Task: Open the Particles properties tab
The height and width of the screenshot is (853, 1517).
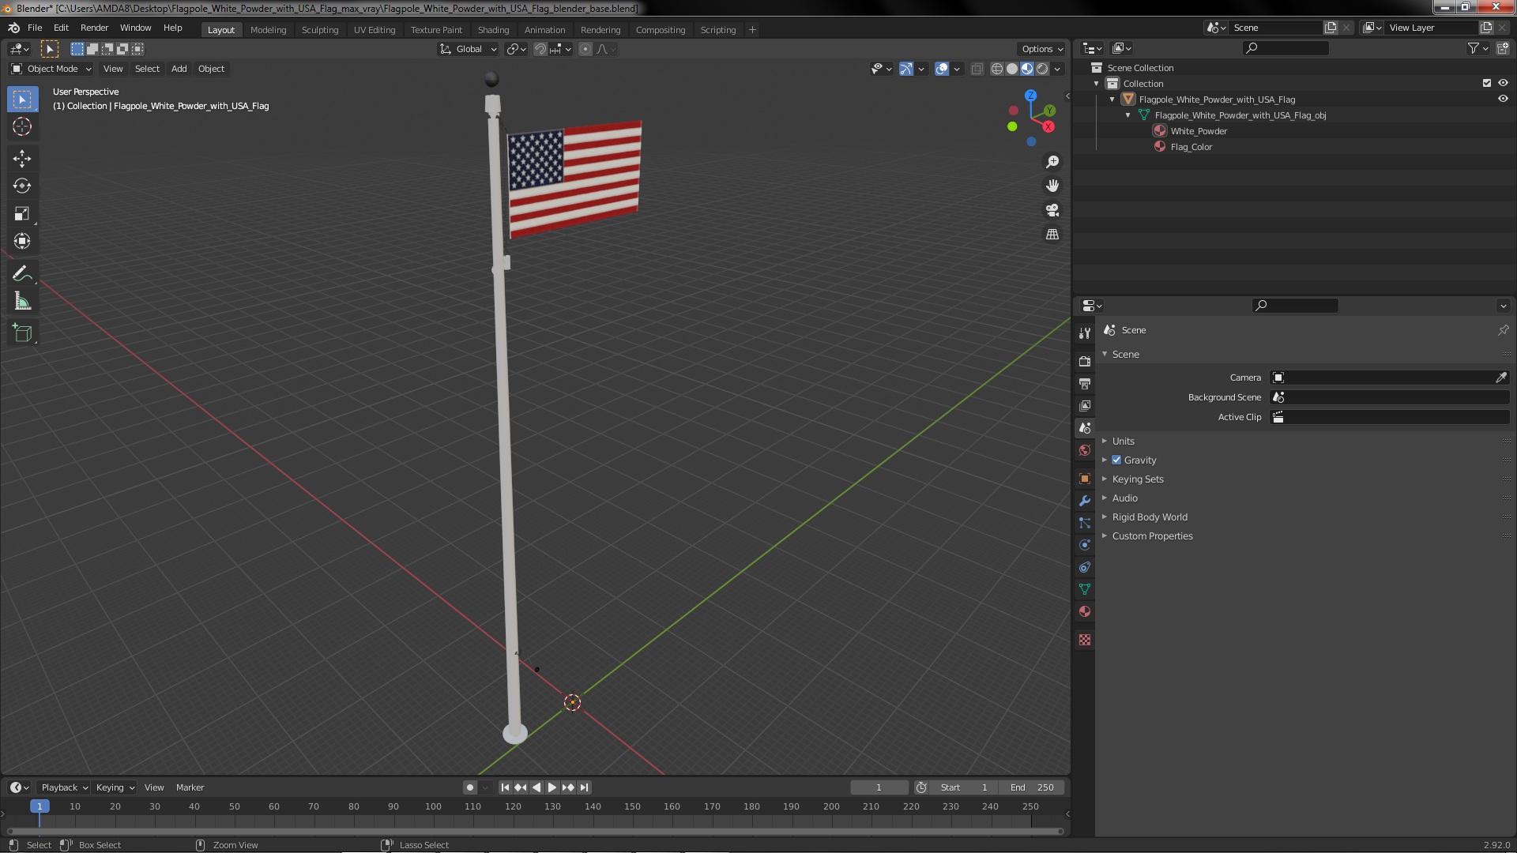Action: pyautogui.click(x=1085, y=523)
